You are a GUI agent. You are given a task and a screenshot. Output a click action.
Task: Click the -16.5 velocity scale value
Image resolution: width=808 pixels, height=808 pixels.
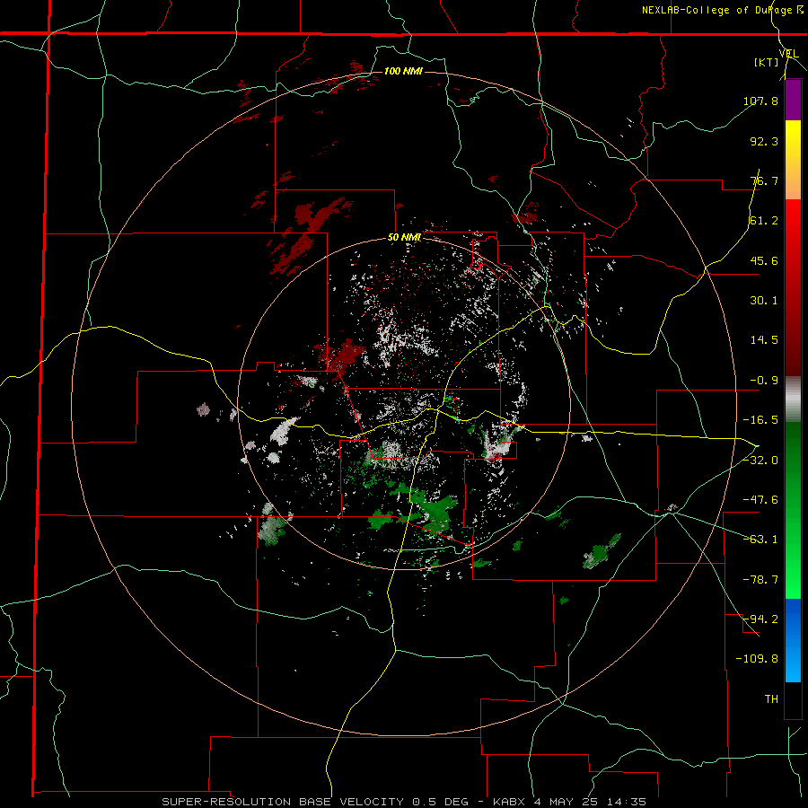[x=760, y=420]
